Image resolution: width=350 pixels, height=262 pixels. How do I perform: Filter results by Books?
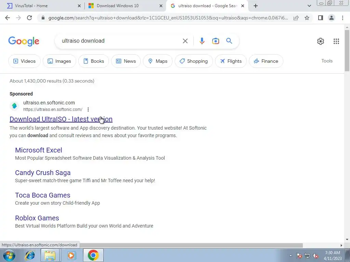[x=94, y=61]
